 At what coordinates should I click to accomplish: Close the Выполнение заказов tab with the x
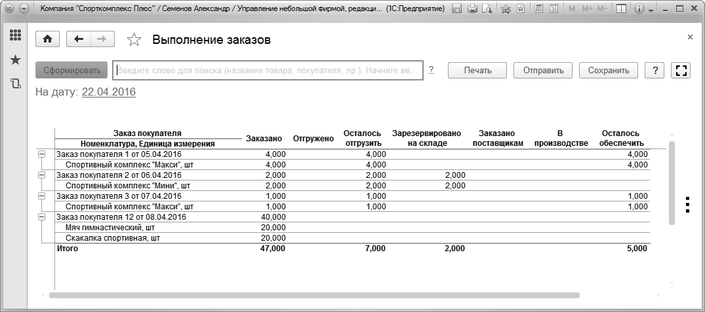(690, 37)
